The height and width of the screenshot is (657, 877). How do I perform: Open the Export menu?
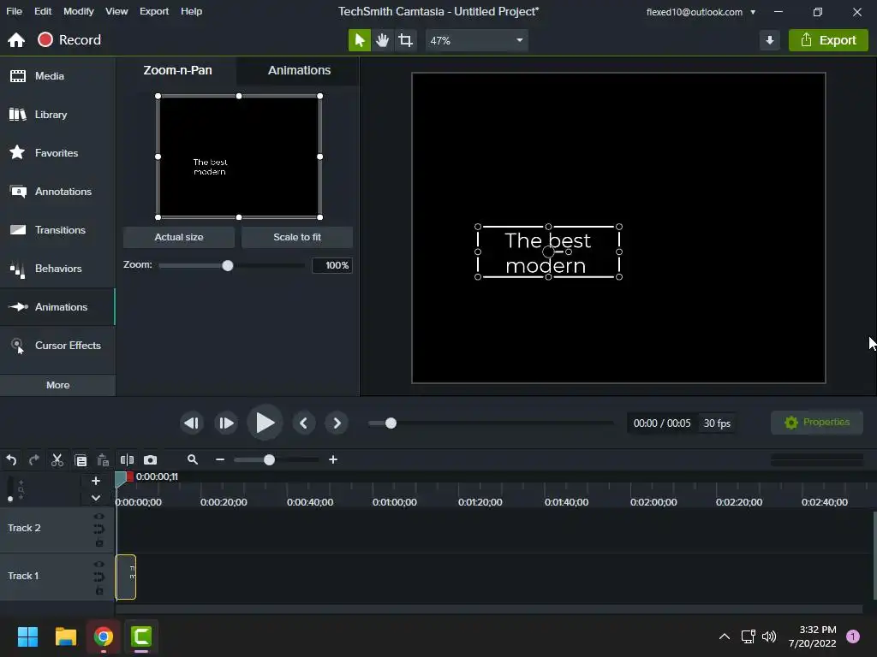(154, 11)
